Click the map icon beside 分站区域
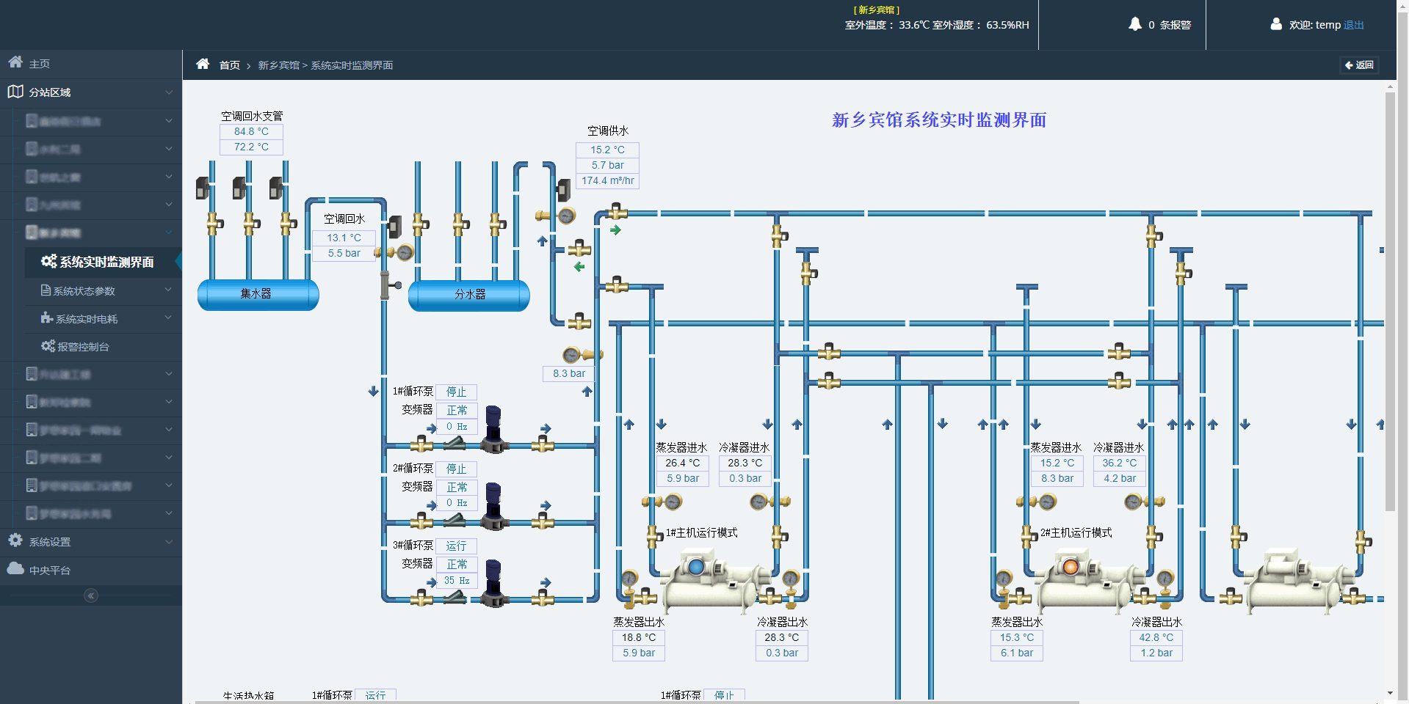Screen dimensions: 1409x704 coord(15,92)
